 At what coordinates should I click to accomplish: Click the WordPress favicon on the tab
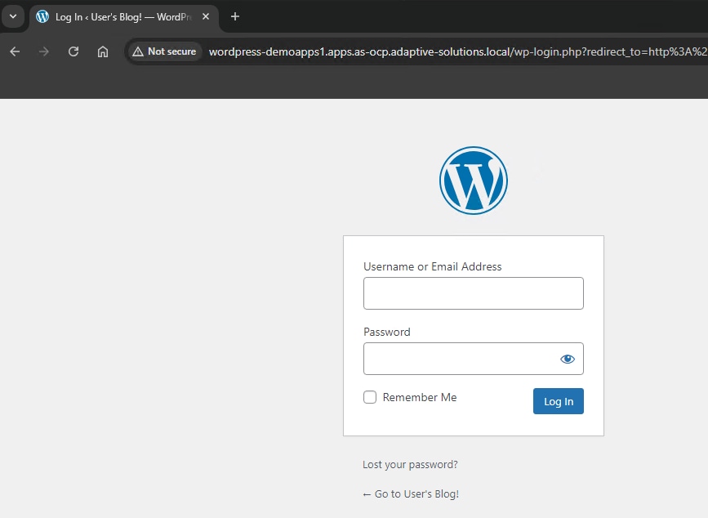42,17
